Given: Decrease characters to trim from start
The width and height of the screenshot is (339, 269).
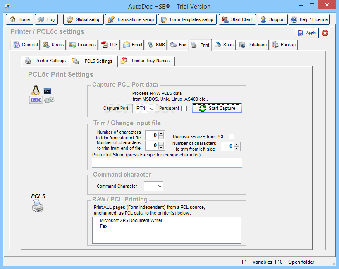Looking at the screenshot, I should point(161,137).
